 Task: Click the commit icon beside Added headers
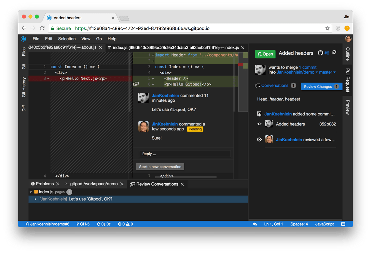pyautogui.click(x=259, y=124)
